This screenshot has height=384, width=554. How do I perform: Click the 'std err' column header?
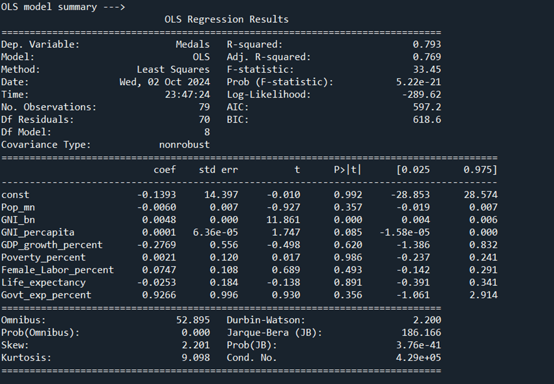[x=218, y=170]
